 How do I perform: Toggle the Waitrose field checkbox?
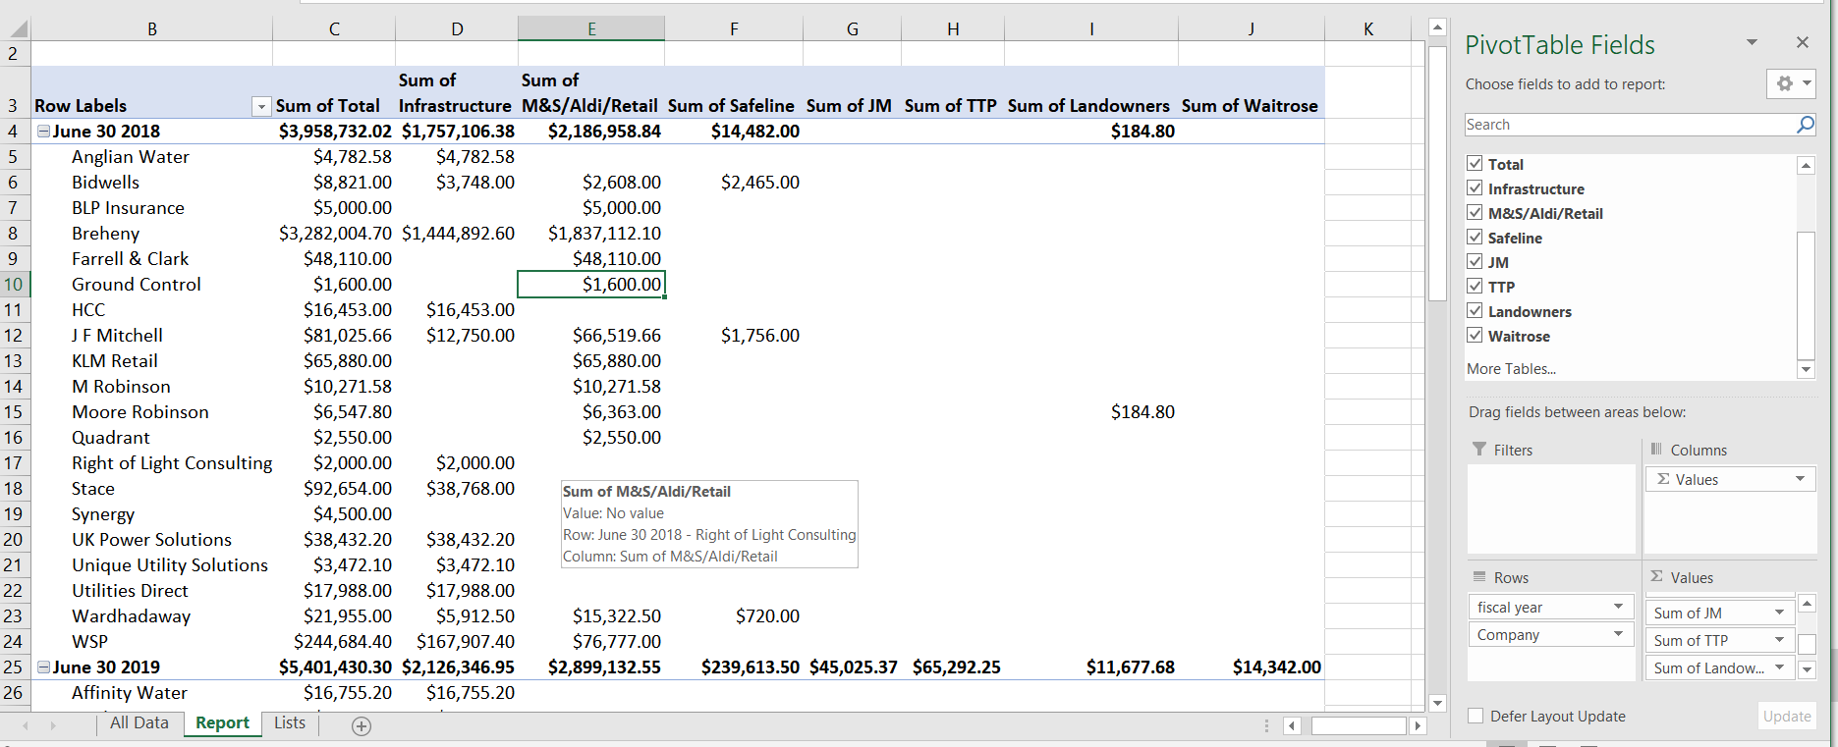[1475, 335]
